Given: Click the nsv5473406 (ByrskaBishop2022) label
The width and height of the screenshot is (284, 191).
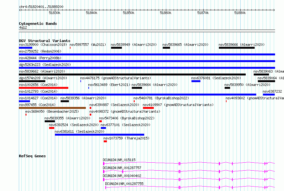Looking at the screenshot, I should [x=127, y=118].
